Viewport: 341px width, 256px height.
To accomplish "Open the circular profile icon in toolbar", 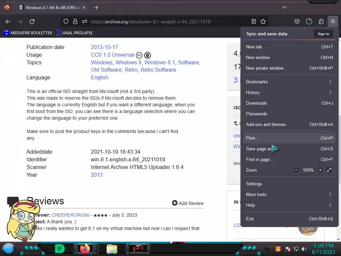I will coord(309,21).
